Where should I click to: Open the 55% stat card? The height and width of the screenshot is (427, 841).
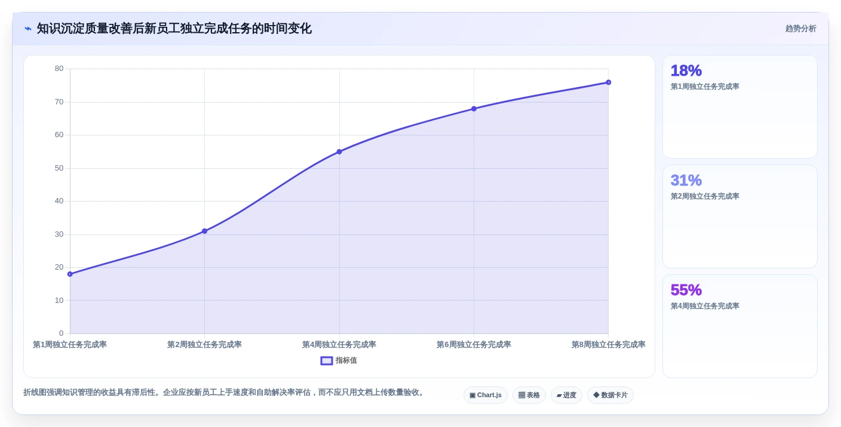pos(740,326)
